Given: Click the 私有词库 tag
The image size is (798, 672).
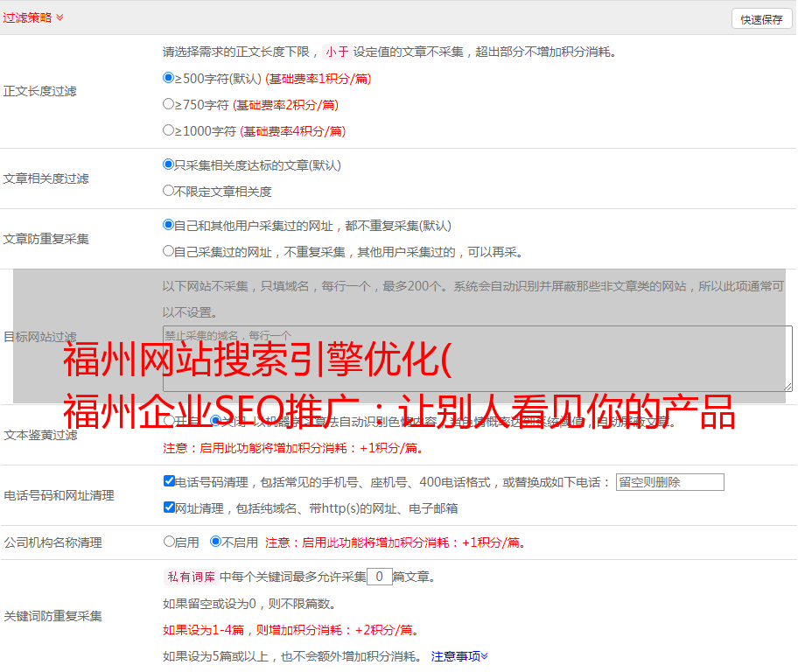Looking at the screenshot, I should [x=192, y=577].
